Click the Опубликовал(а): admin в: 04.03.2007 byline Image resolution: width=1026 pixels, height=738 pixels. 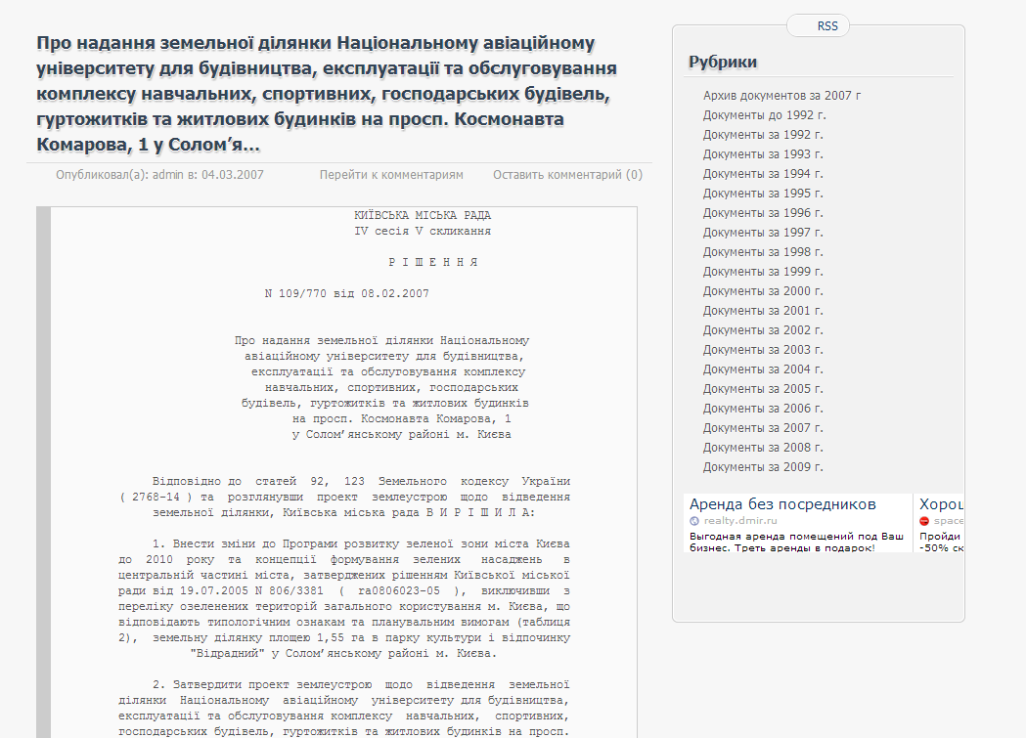tap(159, 175)
